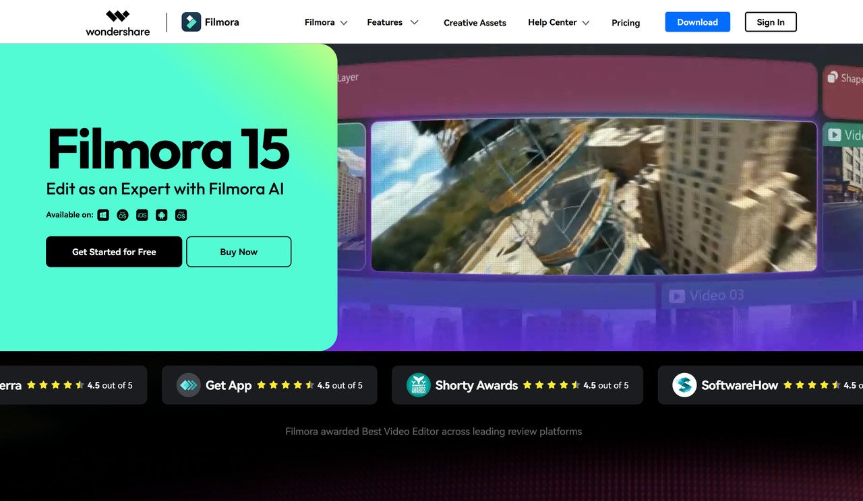Open the Pricing page
This screenshot has height=501, width=863.
tap(626, 23)
